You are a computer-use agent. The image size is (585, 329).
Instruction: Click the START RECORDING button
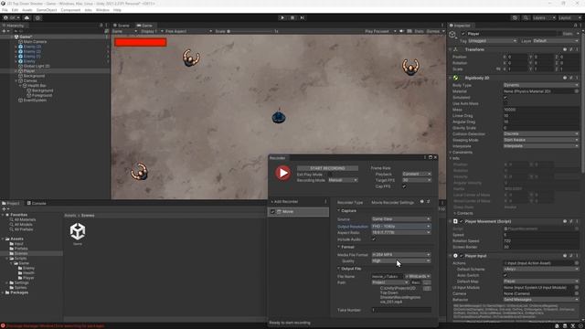[x=327, y=168]
